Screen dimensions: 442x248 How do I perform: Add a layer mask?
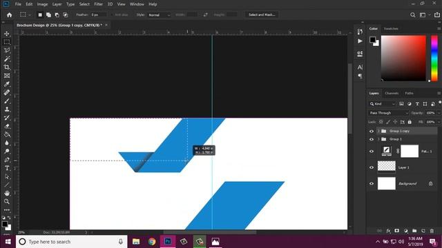point(397,231)
